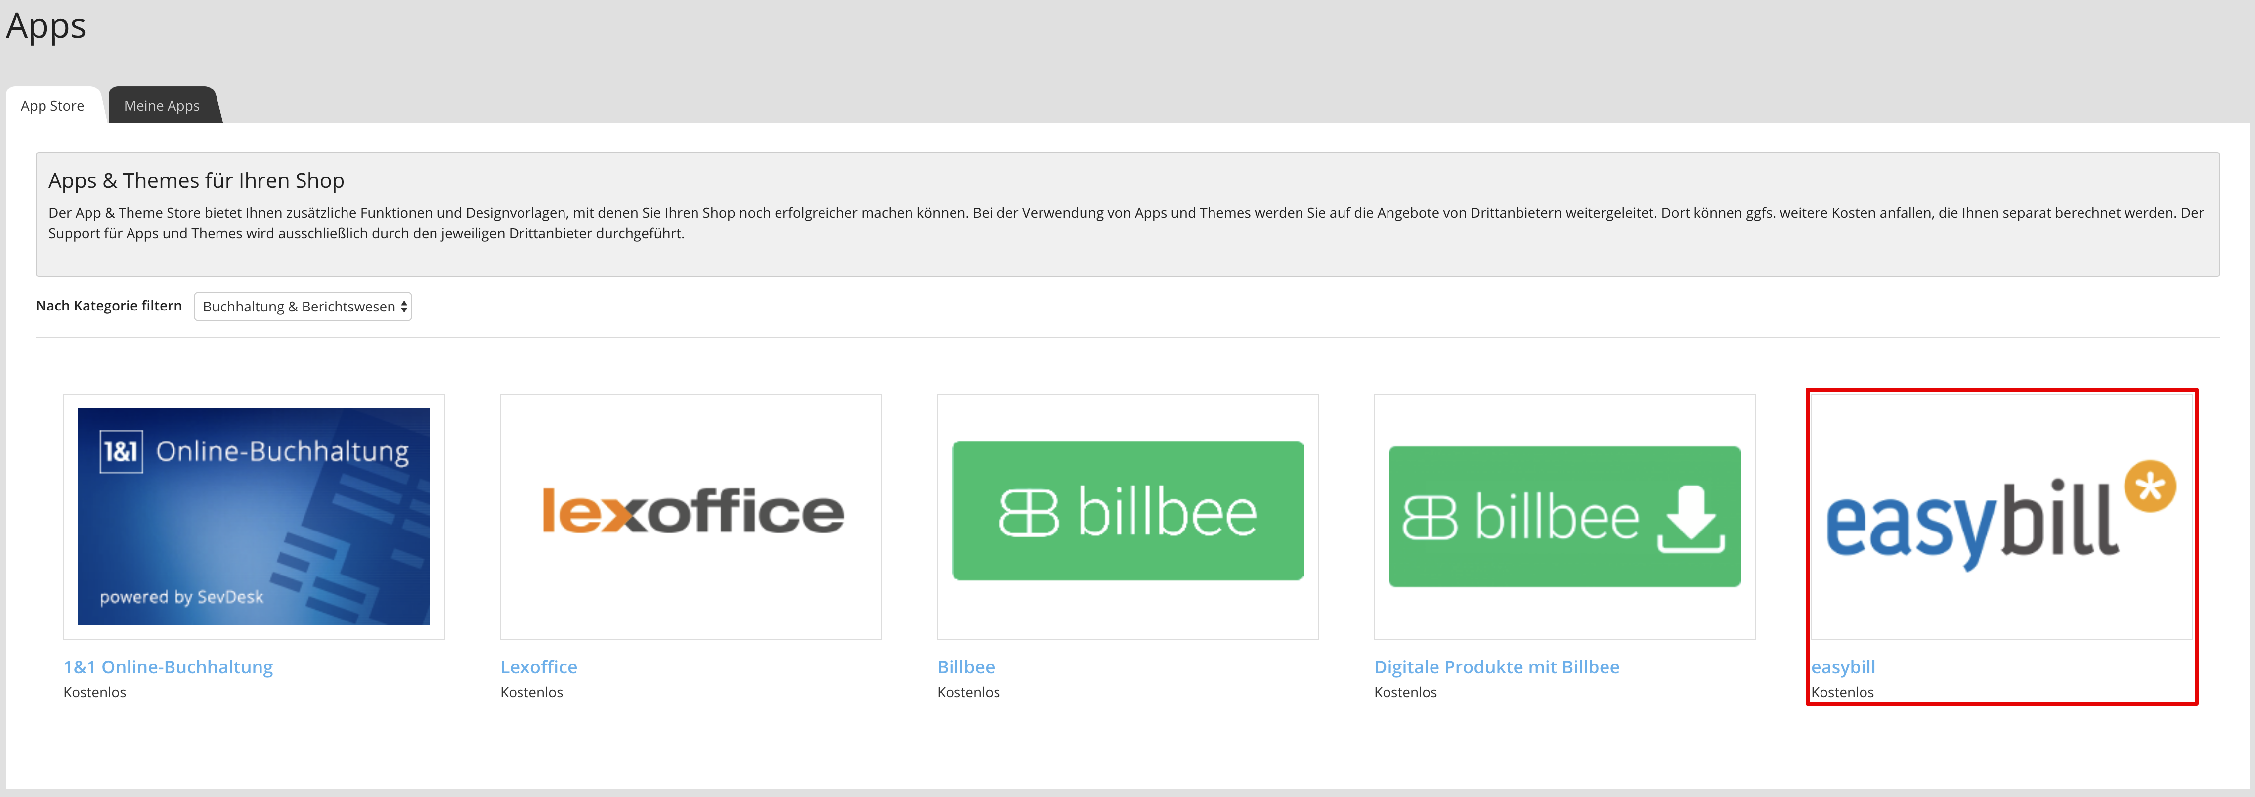Click the 'Apps & Themes für Ihren Shop' heading
This screenshot has height=797, width=2255.
[x=196, y=180]
